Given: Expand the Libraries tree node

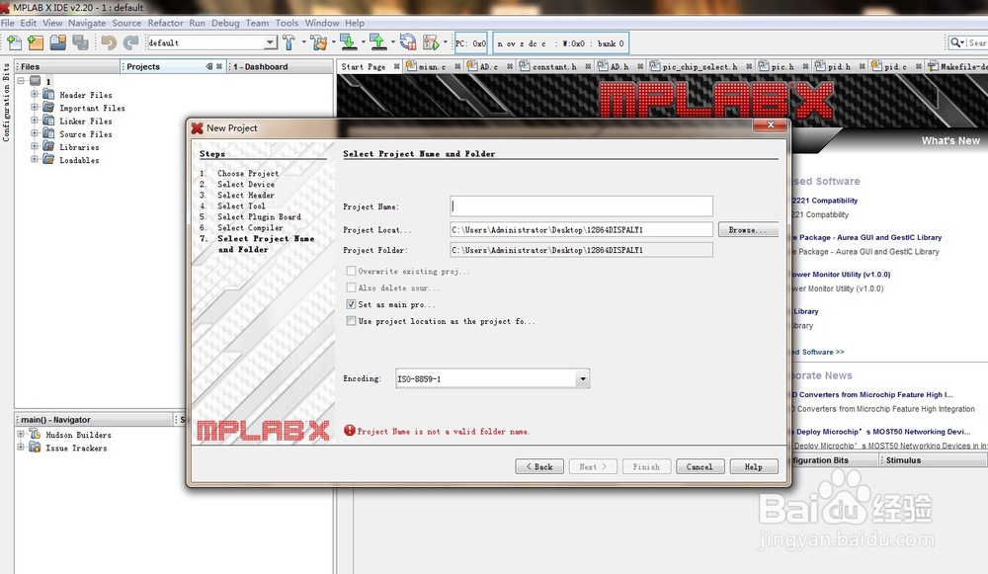Looking at the screenshot, I should pos(35,146).
